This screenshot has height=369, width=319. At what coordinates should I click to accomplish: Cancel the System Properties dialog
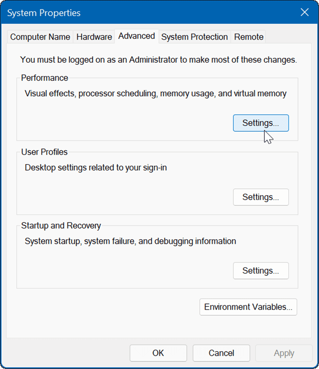pyautogui.click(x=221, y=353)
